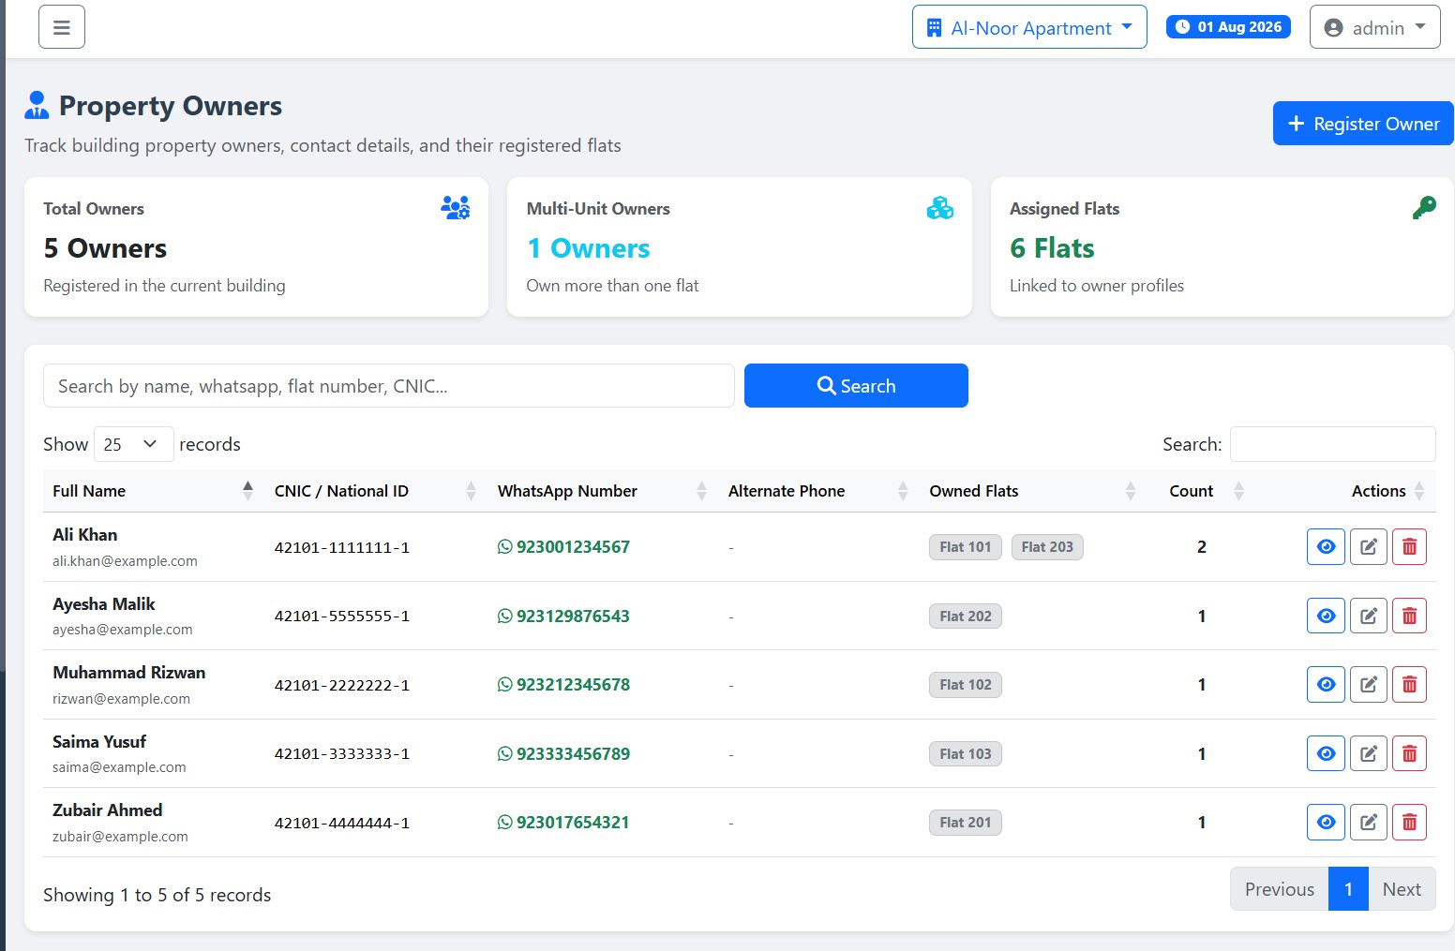This screenshot has height=951, width=1455.
Task: Sort table by CNIC / National ID
Action: tap(375, 491)
